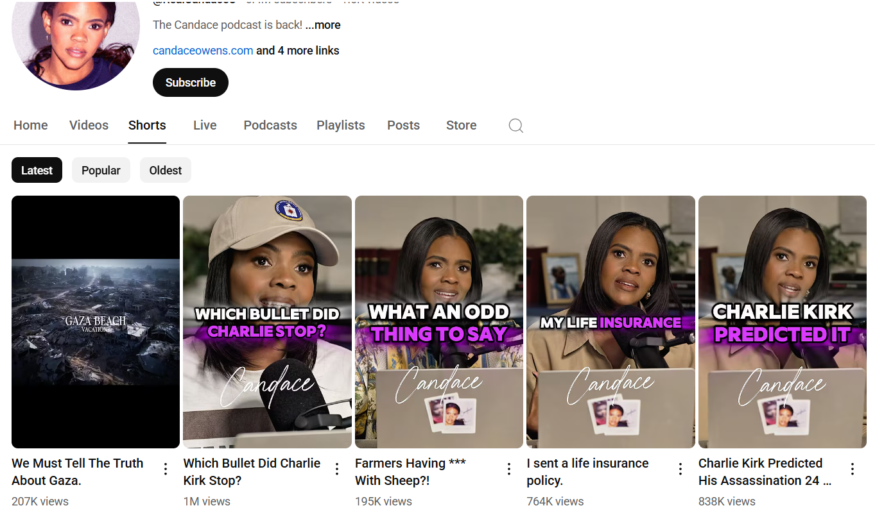This screenshot has width=875, height=508.
Task: Visit the candaceowens.com link
Action: coord(203,51)
